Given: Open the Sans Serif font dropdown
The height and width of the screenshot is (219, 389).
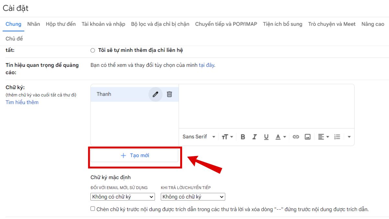Looking at the screenshot, I should tap(199, 137).
